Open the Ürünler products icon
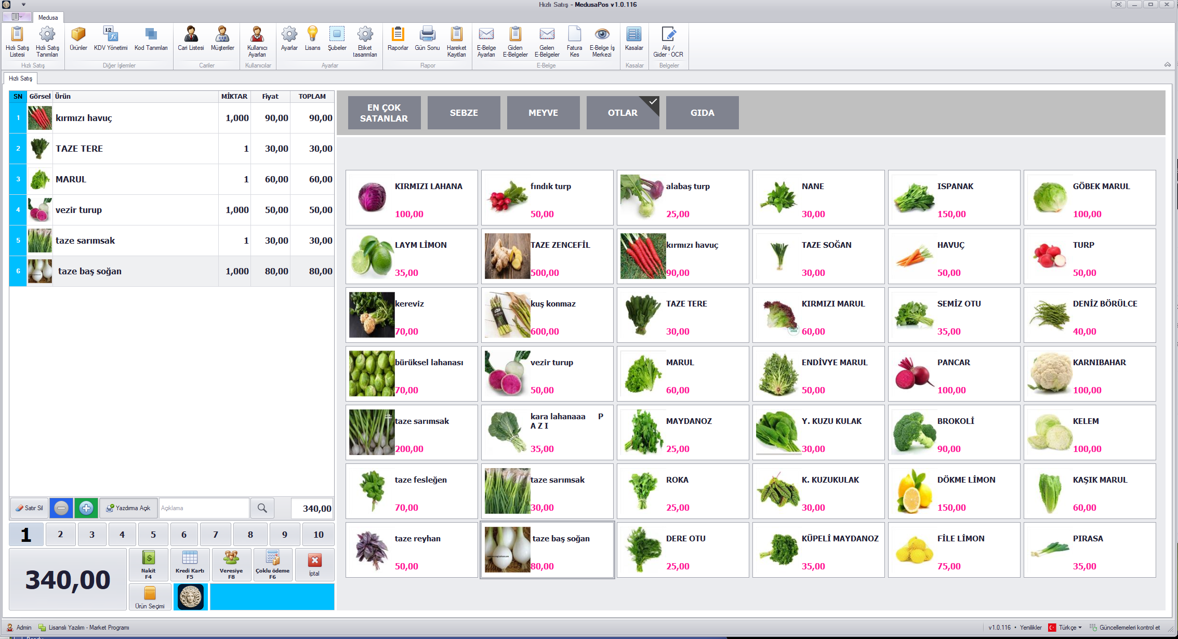Screen dimensions: 1178x639 (78, 39)
